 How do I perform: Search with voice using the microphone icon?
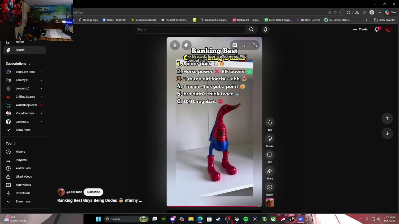coord(265,29)
